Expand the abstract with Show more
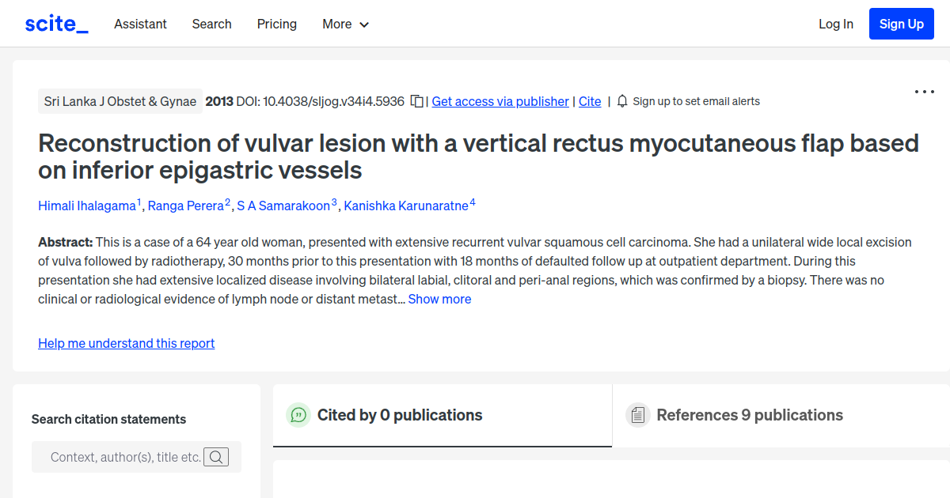950x498 pixels. [439, 299]
